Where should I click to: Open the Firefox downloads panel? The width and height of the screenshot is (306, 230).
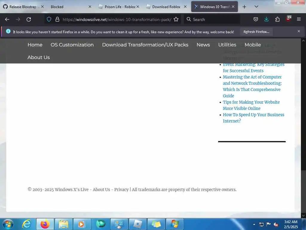(x=266, y=19)
